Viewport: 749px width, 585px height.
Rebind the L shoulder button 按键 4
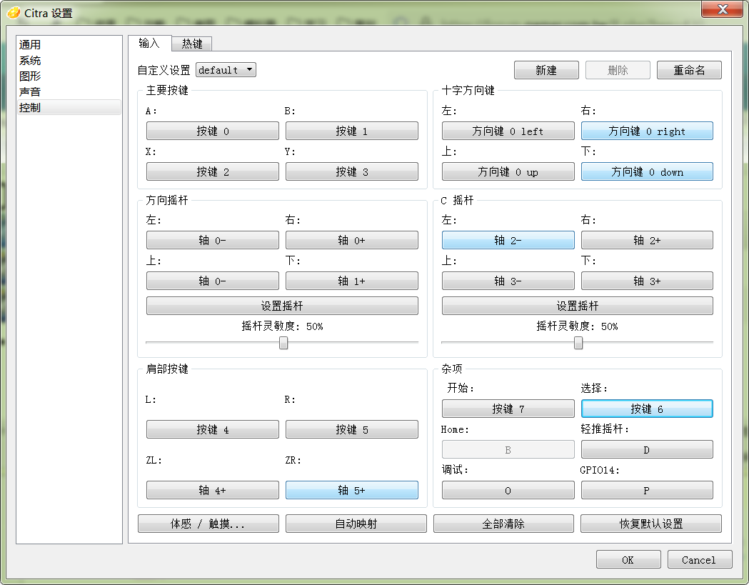pyautogui.click(x=213, y=429)
